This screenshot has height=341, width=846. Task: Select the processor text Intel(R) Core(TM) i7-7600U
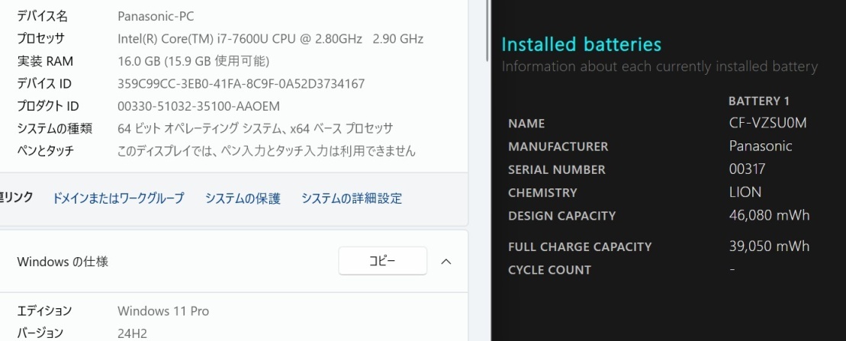(x=193, y=39)
